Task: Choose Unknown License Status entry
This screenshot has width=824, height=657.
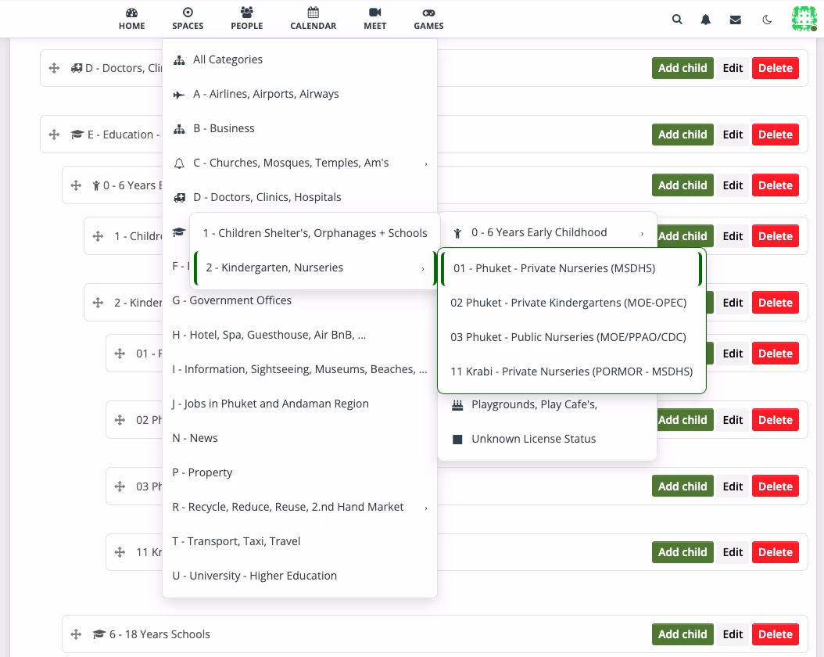Action: point(547,439)
